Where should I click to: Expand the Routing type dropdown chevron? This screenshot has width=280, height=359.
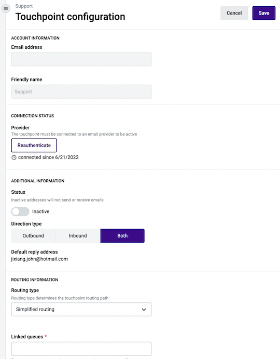[144, 310]
